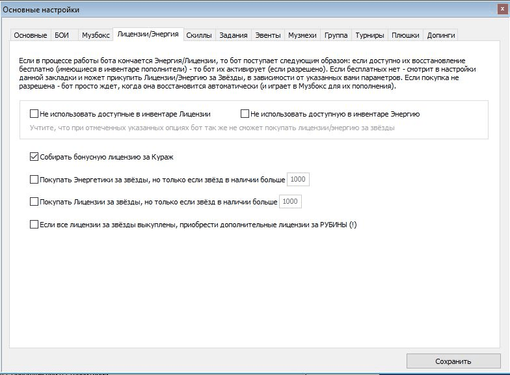Switch to the Эвенты tab
The image size is (510, 375).
point(268,35)
